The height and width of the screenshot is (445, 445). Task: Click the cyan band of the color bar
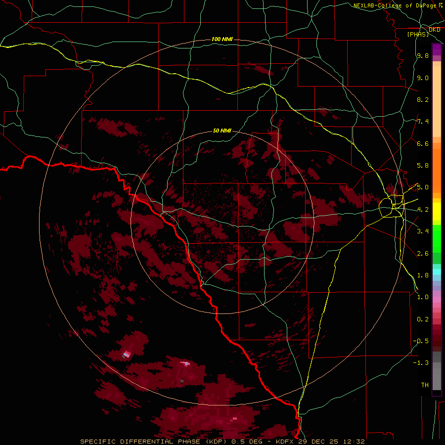click(x=437, y=272)
